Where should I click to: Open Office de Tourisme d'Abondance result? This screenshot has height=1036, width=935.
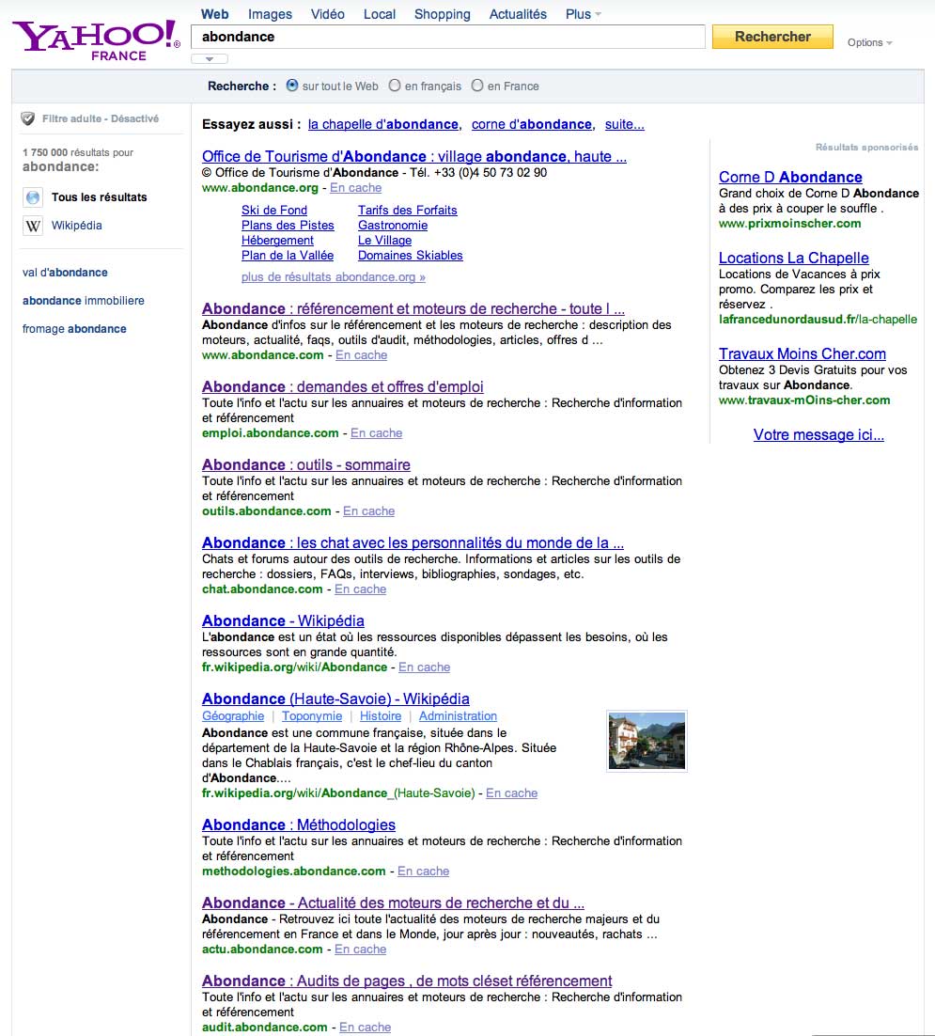pyautogui.click(x=414, y=157)
